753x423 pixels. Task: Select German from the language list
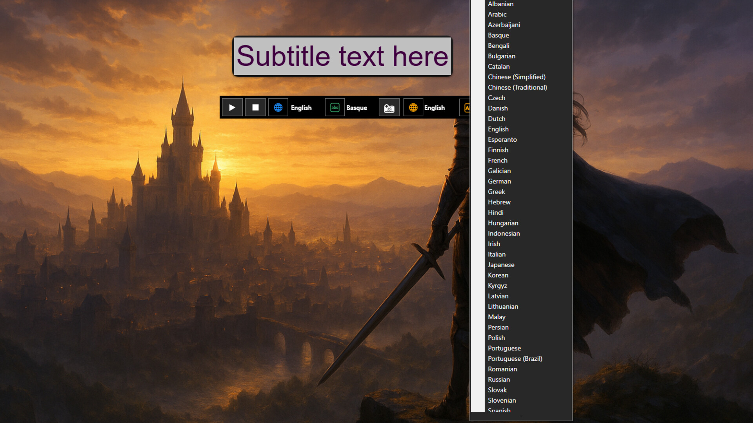[x=499, y=181]
